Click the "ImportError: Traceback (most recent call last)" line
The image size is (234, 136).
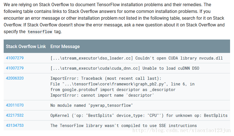(x=106, y=78)
